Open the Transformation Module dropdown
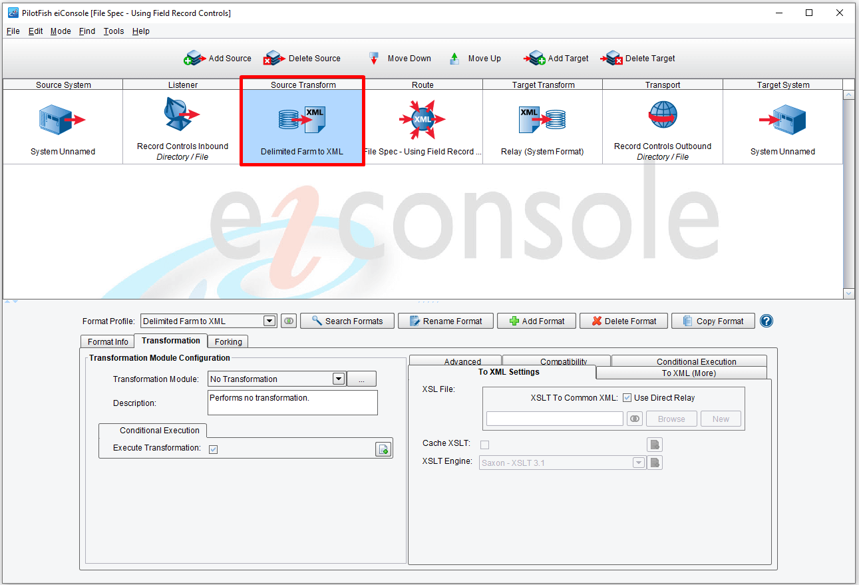This screenshot has height=585, width=859. [339, 379]
